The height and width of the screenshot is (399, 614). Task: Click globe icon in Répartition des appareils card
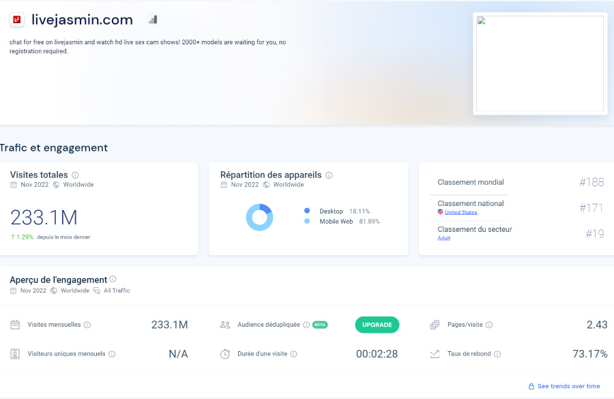(266, 185)
